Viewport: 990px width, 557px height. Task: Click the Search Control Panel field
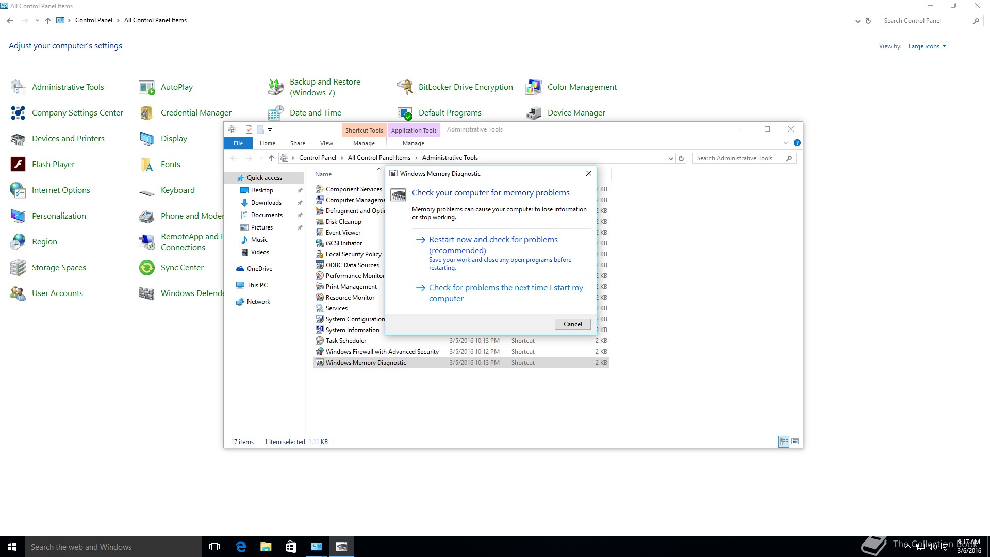[927, 21]
